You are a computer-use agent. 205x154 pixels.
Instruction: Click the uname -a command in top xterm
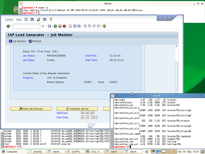[43, 8]
